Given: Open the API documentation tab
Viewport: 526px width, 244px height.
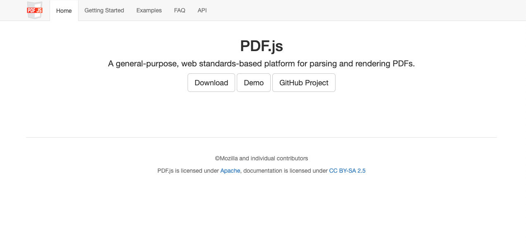Looking at the screenshot, I should pyautogui.click(x=202, y=10).
